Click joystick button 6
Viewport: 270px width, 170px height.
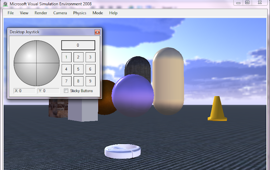pos(90,69)
